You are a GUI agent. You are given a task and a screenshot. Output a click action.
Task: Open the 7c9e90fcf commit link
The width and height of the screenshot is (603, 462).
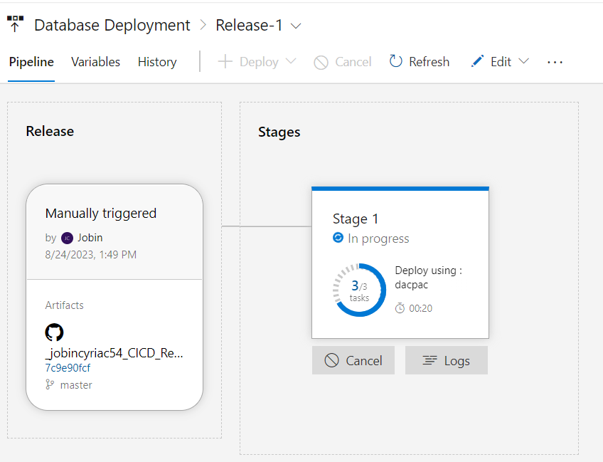click(x=68, y=368)
